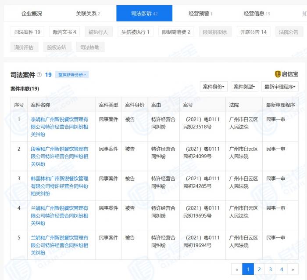Expand the 案件身份 dropdown filter

(214, 87)
